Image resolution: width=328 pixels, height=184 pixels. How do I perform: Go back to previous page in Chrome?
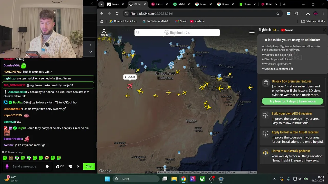coord(102,14)
